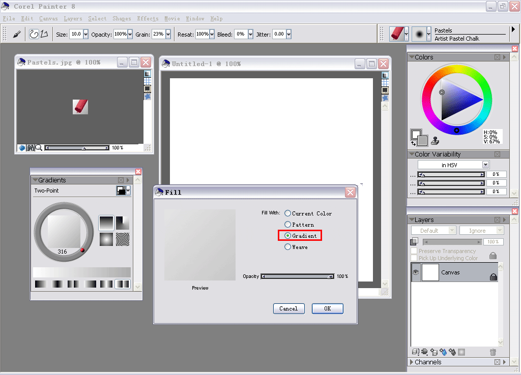Choose the Freehand Strokes icon
This screenshot has height=375, width=521.
click(34, 34)
